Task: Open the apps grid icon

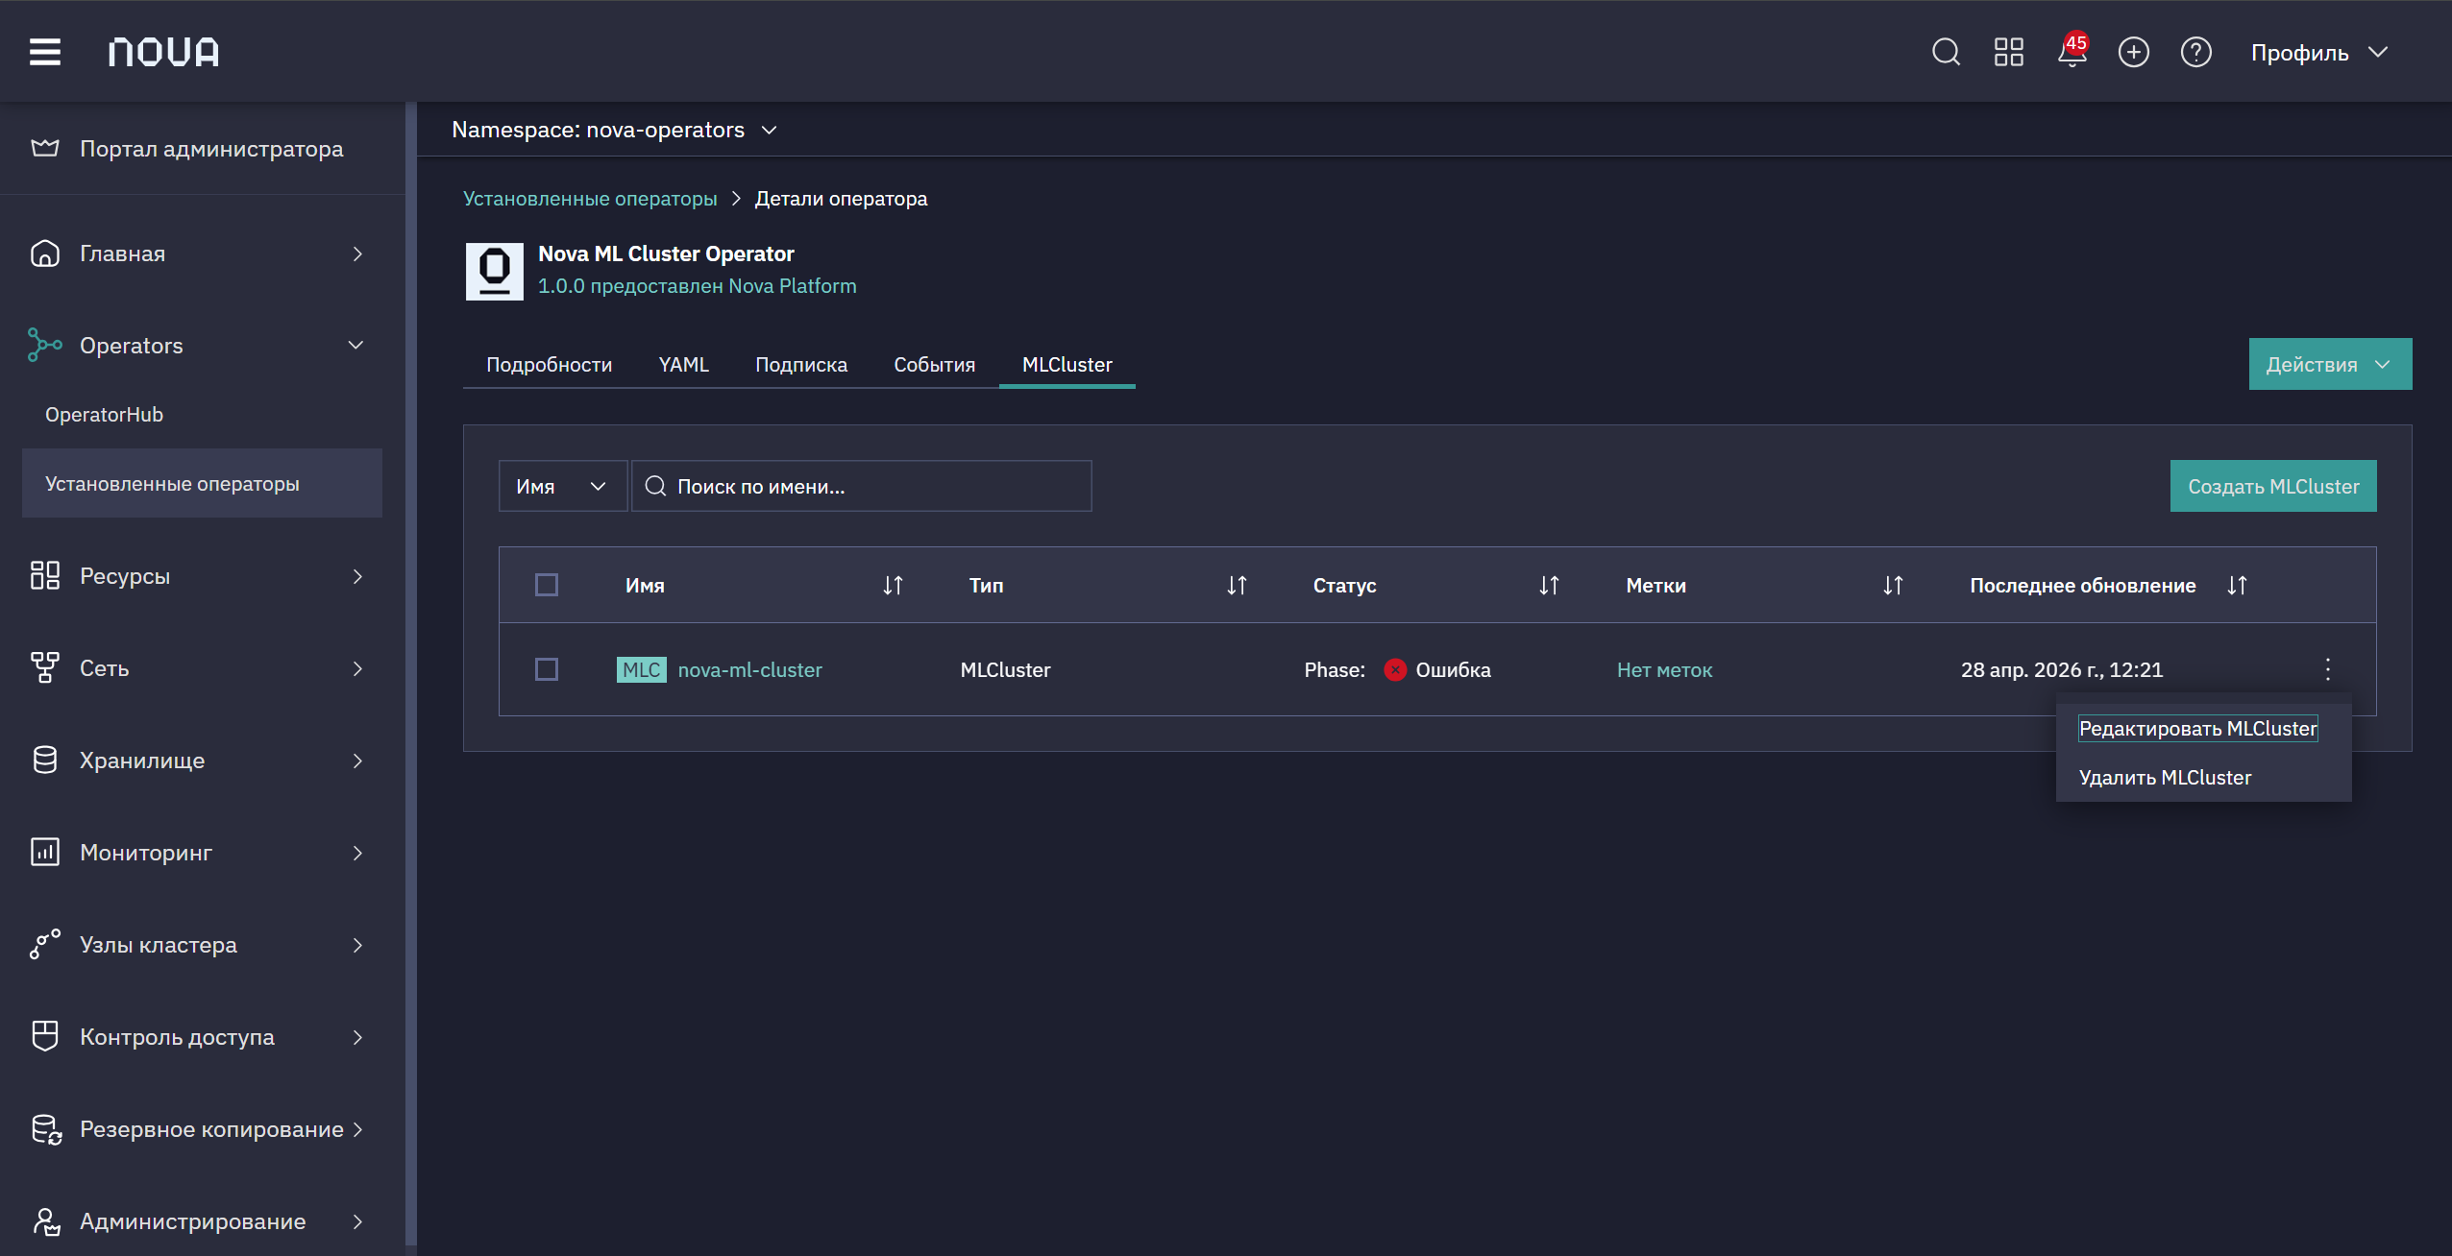Action: click(2008, 52)
